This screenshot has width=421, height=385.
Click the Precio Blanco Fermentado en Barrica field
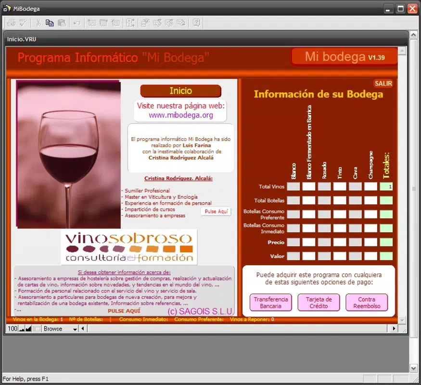pyautogui.click(x=309, y=242)
